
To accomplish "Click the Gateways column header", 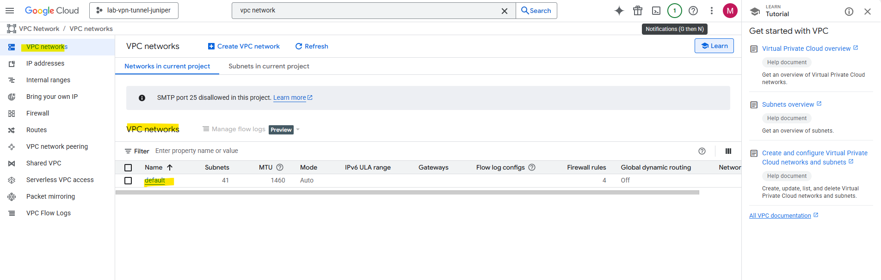I will (x=433, y=167).
